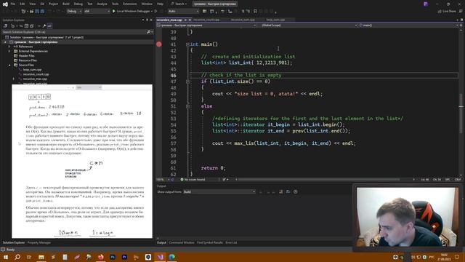The height and width of the screenshot is (262, 465).
Task: Pin the Solution Explorer panel
Action: click(147, 20)
